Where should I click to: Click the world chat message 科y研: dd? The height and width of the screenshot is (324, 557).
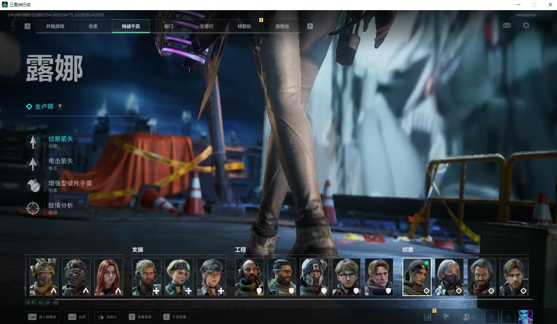pyautogui.click(x=42, y=303)
